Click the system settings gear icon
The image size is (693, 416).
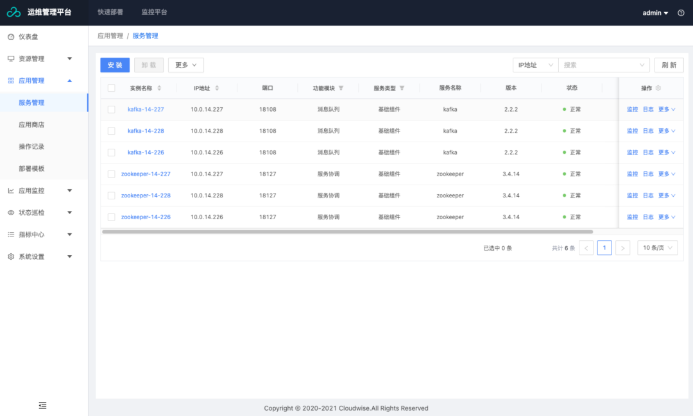(11, 256)
